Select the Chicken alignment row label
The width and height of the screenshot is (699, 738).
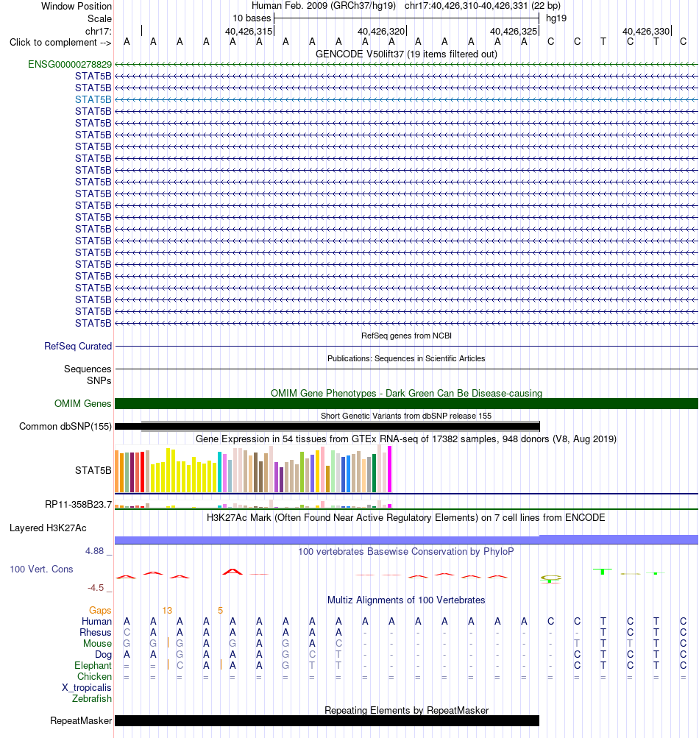pos(95,676)
